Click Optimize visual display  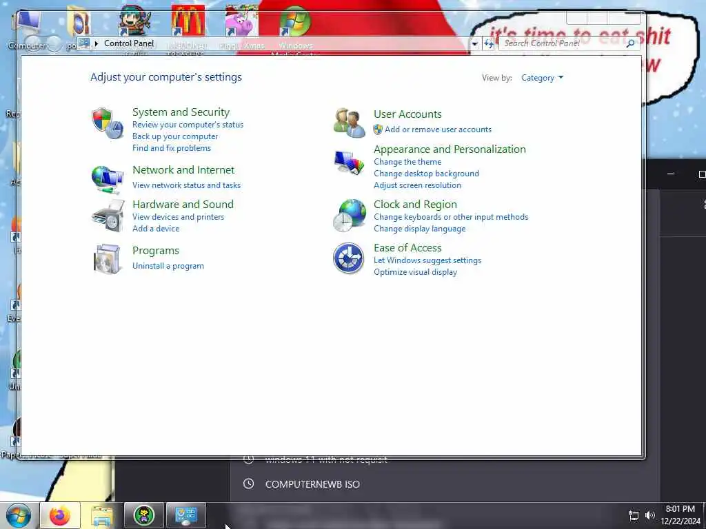(415, 272)
